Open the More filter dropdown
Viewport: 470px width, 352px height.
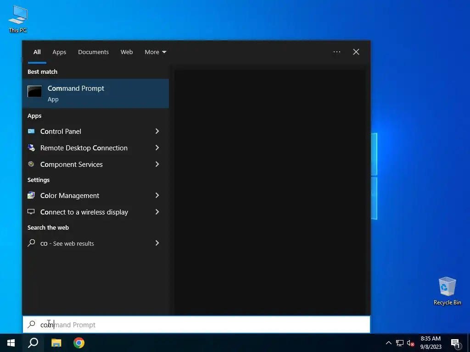click(x=155, y=52)
